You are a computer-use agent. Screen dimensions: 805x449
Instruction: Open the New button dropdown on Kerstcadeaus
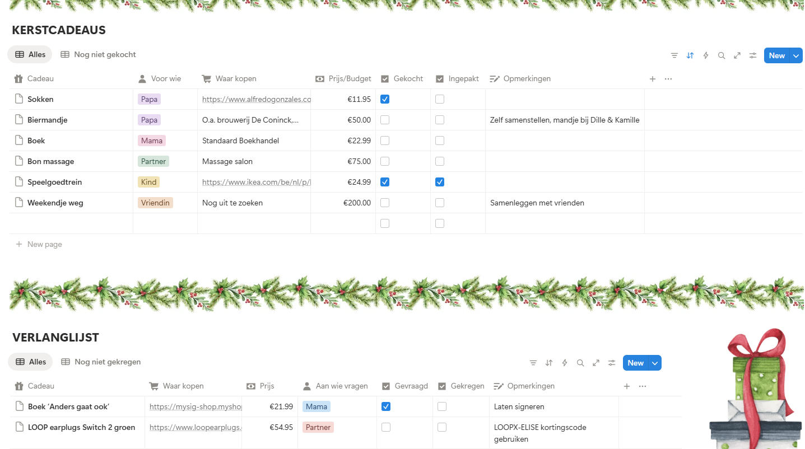click(795, 55)
